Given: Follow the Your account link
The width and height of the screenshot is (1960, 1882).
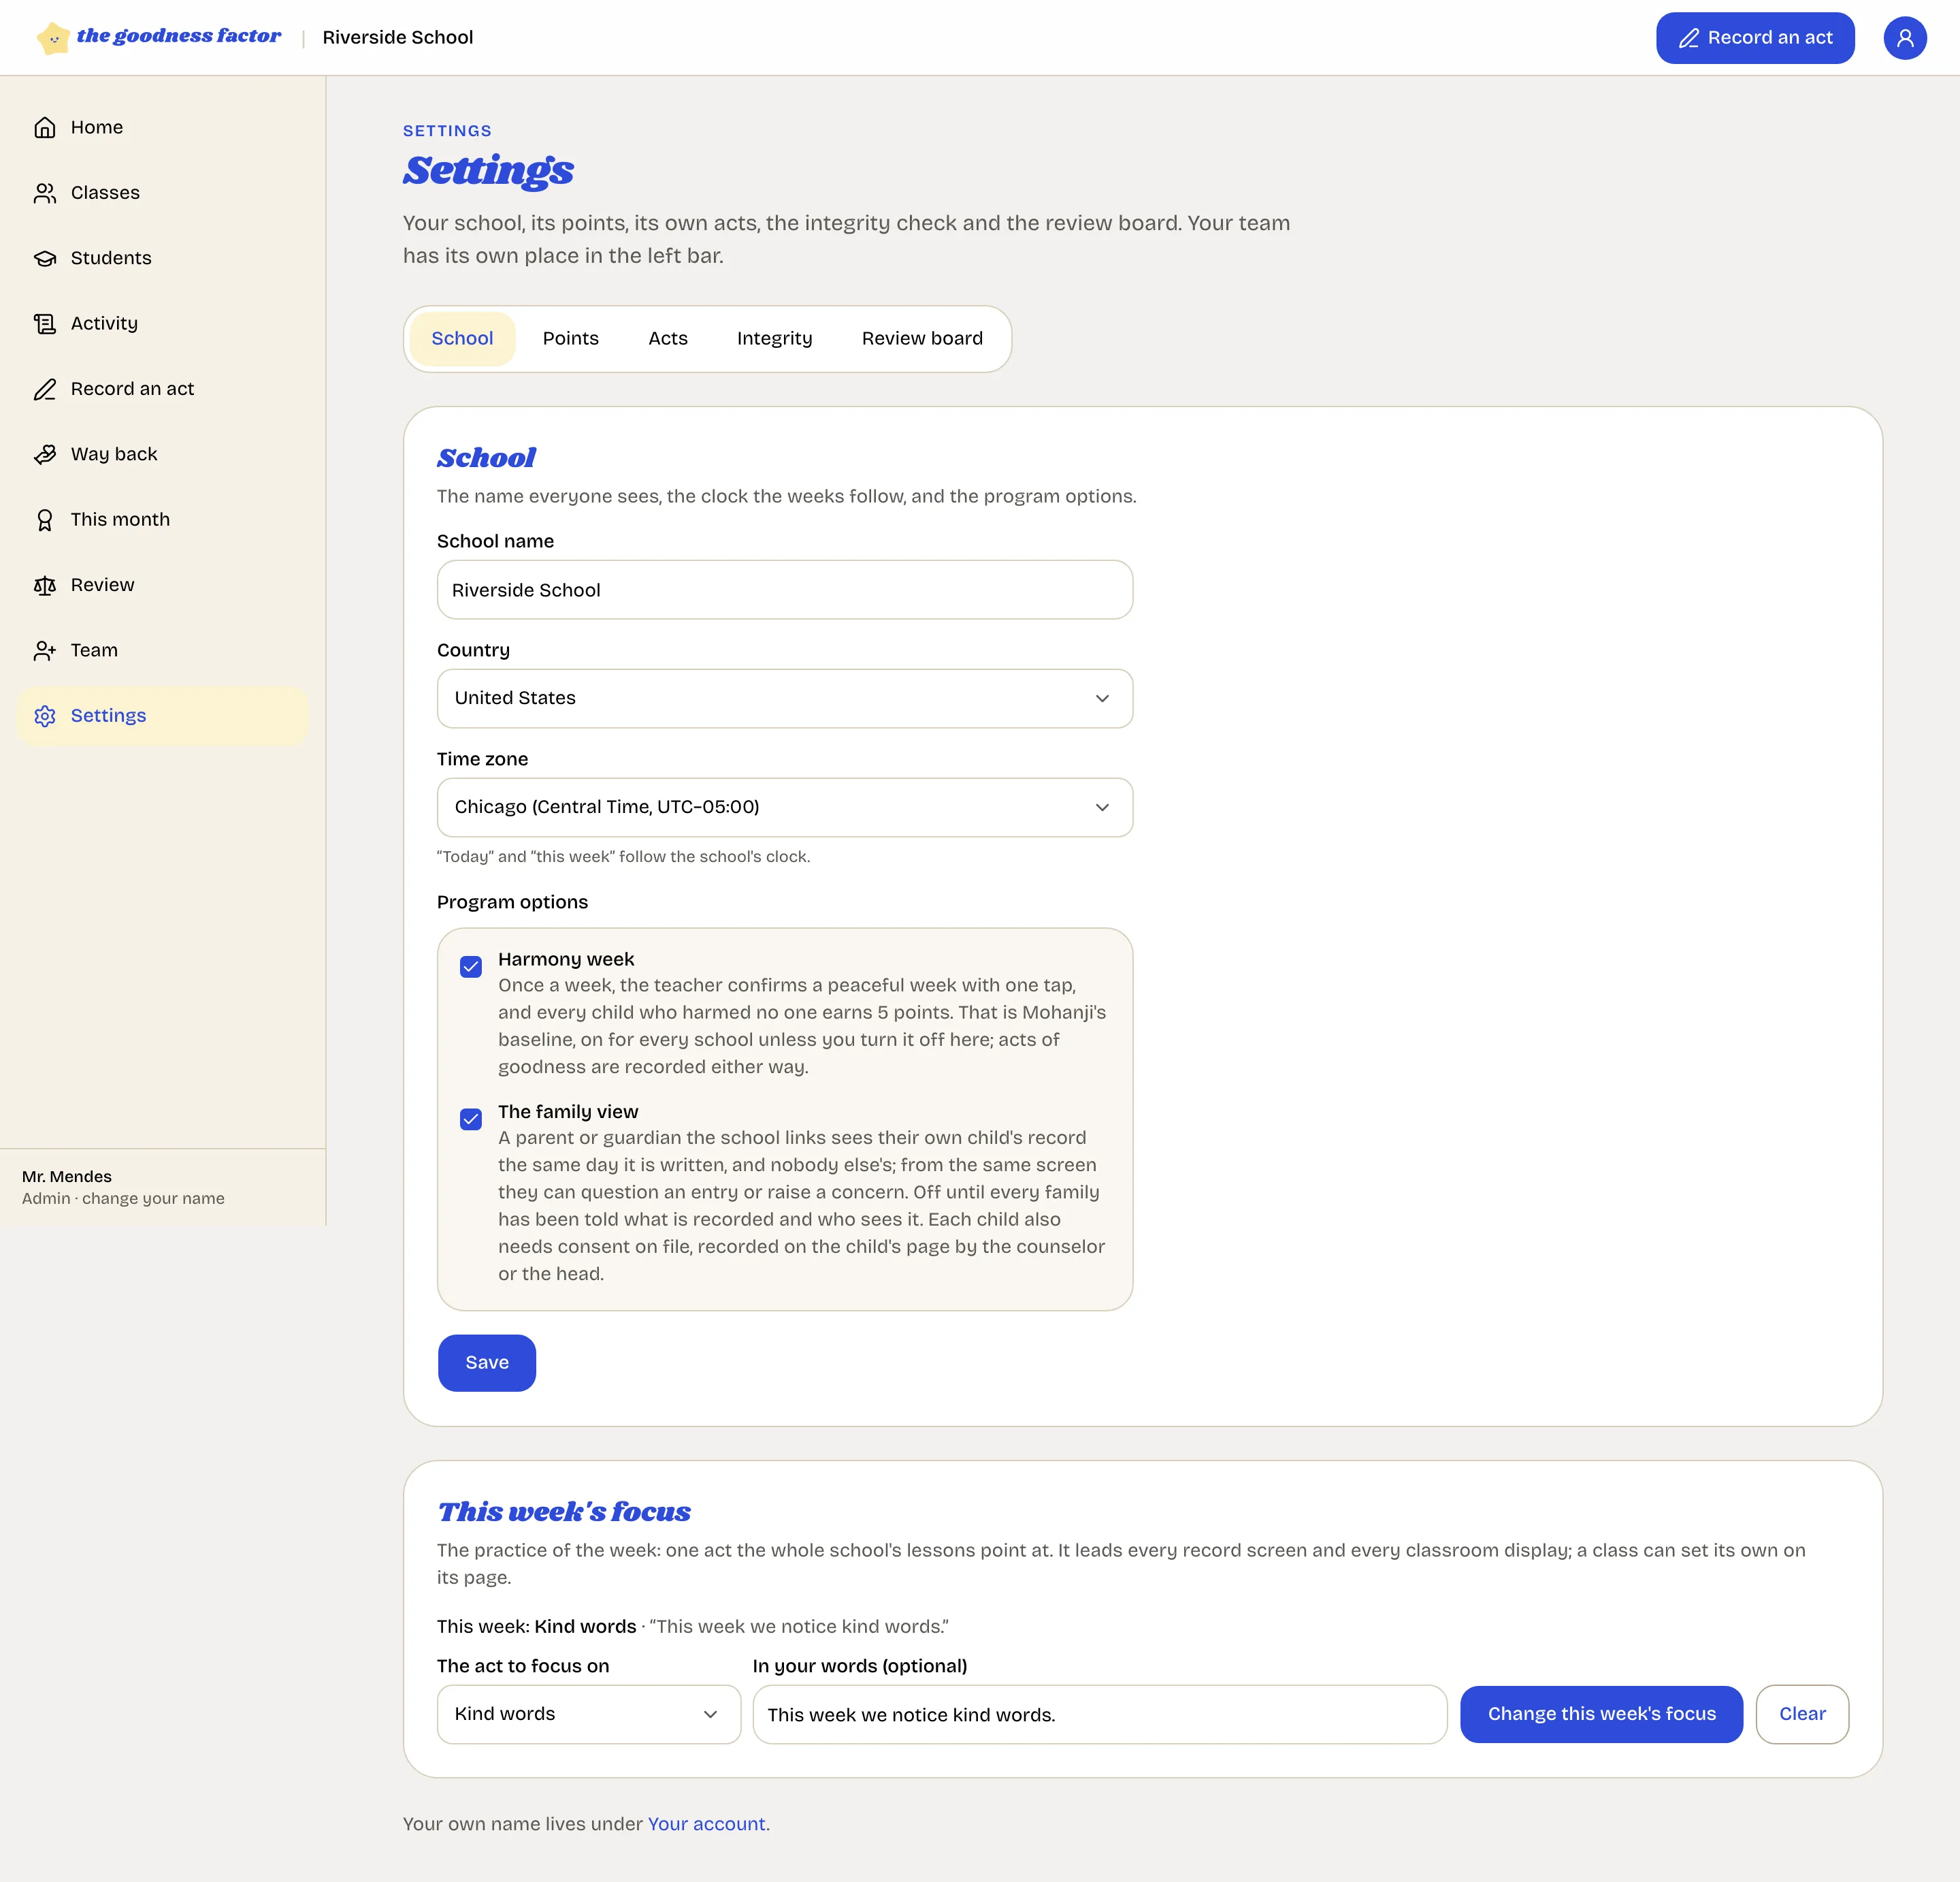Looking at the screenshot, I should (706, 1824).
